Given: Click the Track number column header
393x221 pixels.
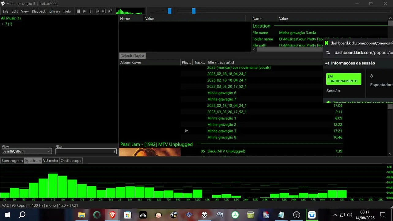Looking at the screenshot, I should [199, 62].
